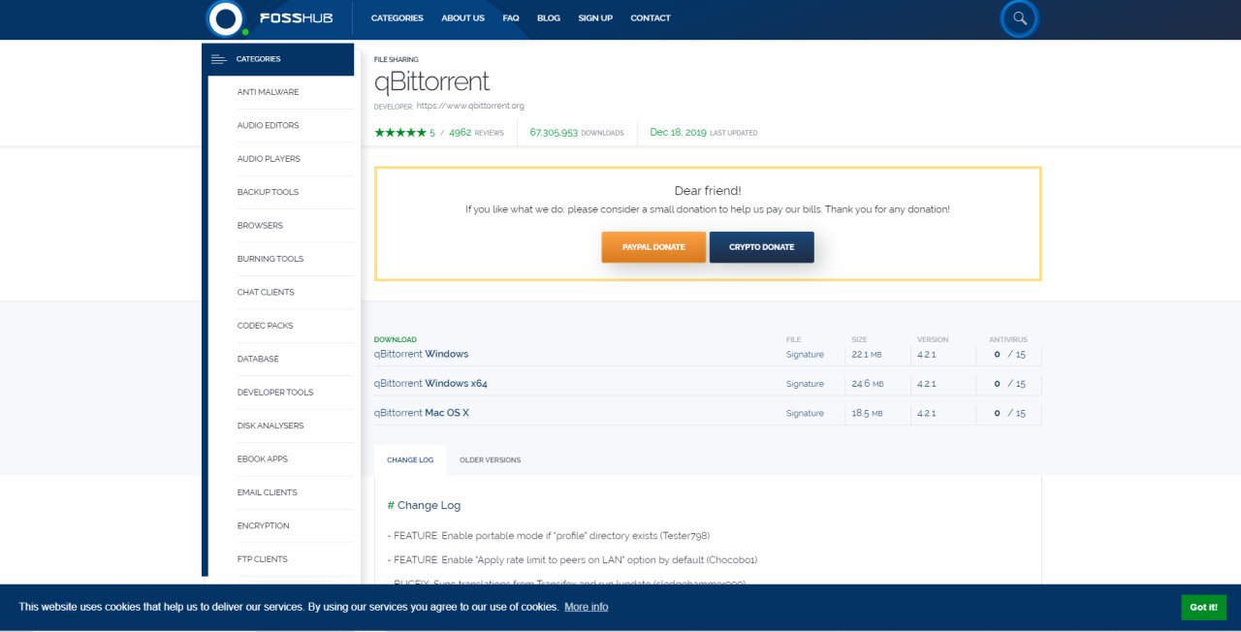Image resolution: width=1241 pixels, height=632 pixels.
Task: Click the # Change Log heading
Action: (424, 506)
